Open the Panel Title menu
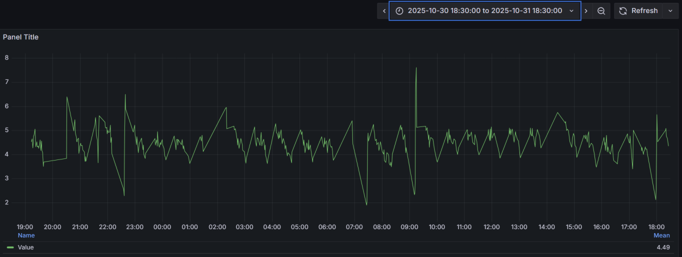 tap(20, 37)
